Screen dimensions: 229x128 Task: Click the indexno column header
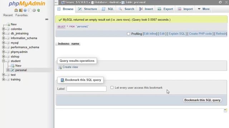[x=64, y=44]
